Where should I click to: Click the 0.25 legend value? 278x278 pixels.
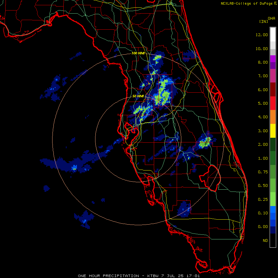tap(263, 200)
